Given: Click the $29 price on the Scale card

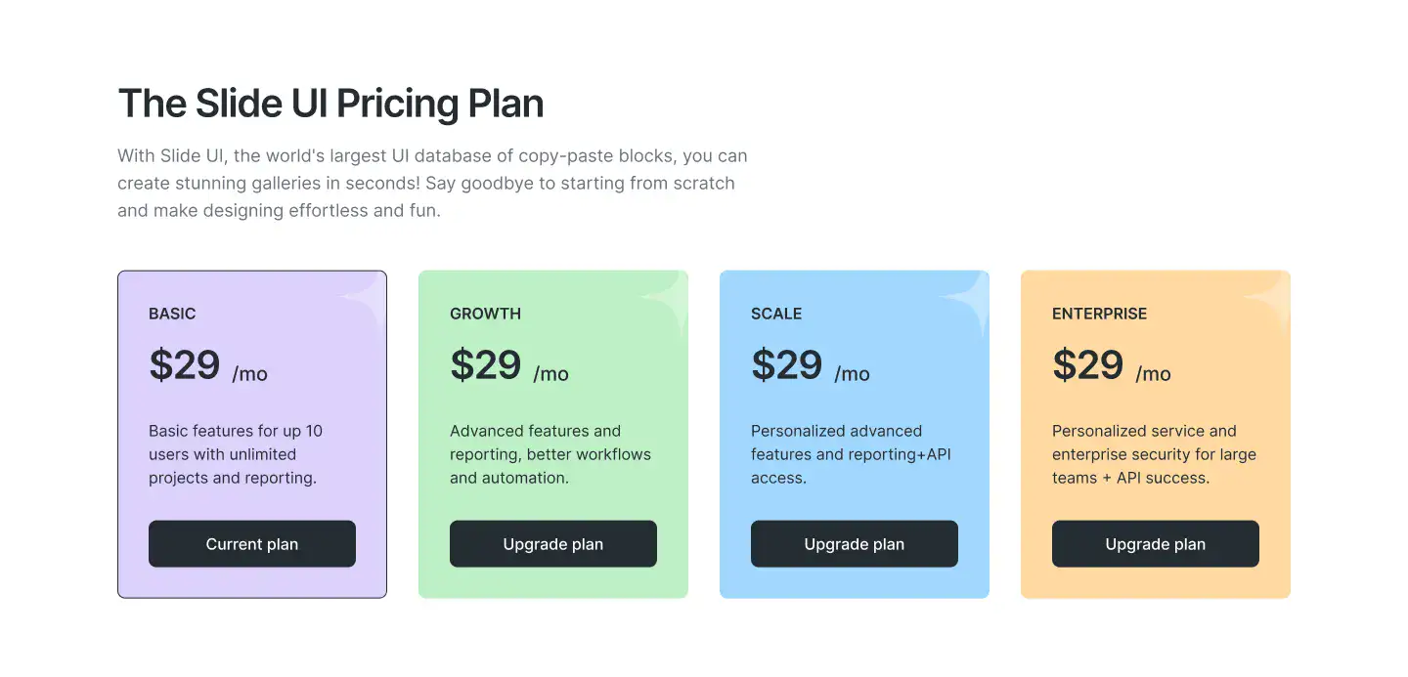Looking at the screenshot, I should (x=787, y=365).
